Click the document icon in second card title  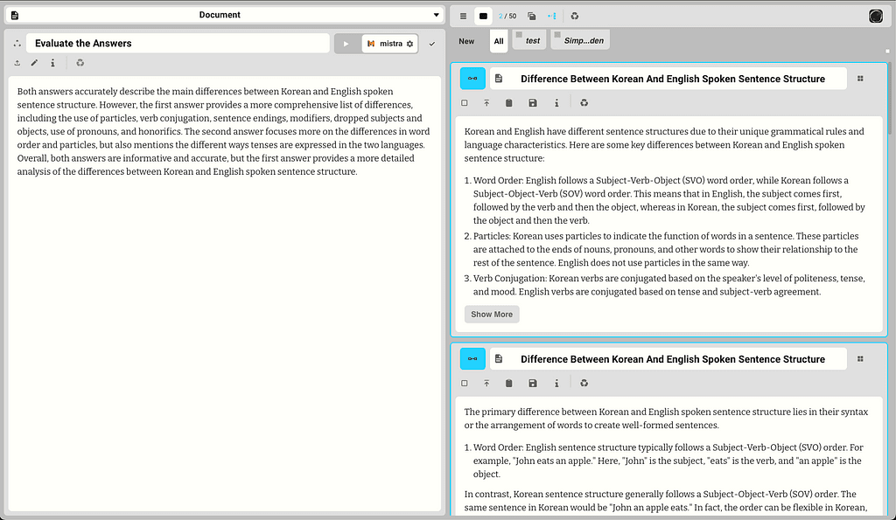coord(499,359)
